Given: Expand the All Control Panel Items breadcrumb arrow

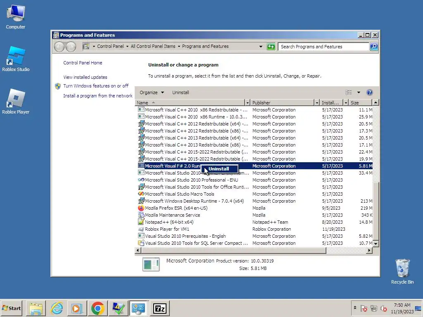Looking at the screenshot, I should [x=178, y=46].
